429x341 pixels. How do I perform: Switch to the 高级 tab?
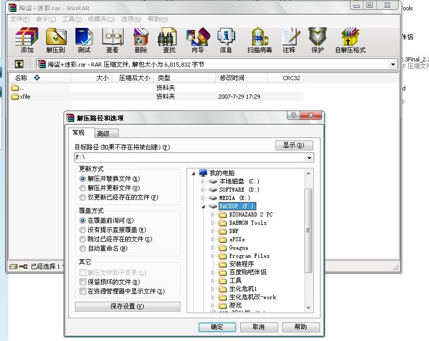(x=106, y=133)
